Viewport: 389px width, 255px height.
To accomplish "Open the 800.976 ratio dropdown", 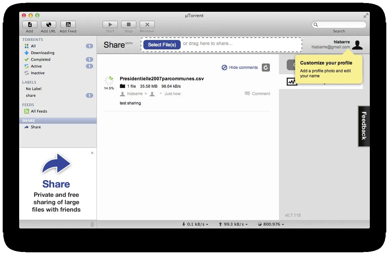I will [271, 224].
